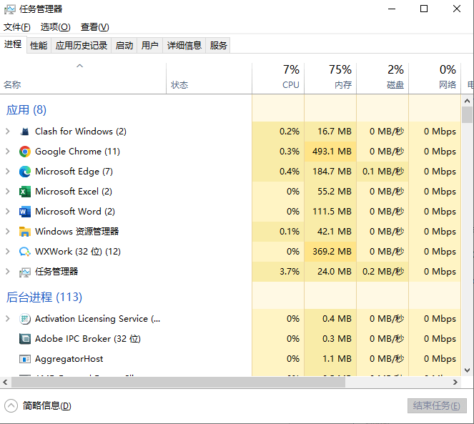Image resolution: width=474 pixels, height=424 pixels.
Task: Click the Task Manager title bar icon
Action: coord(10,9)
